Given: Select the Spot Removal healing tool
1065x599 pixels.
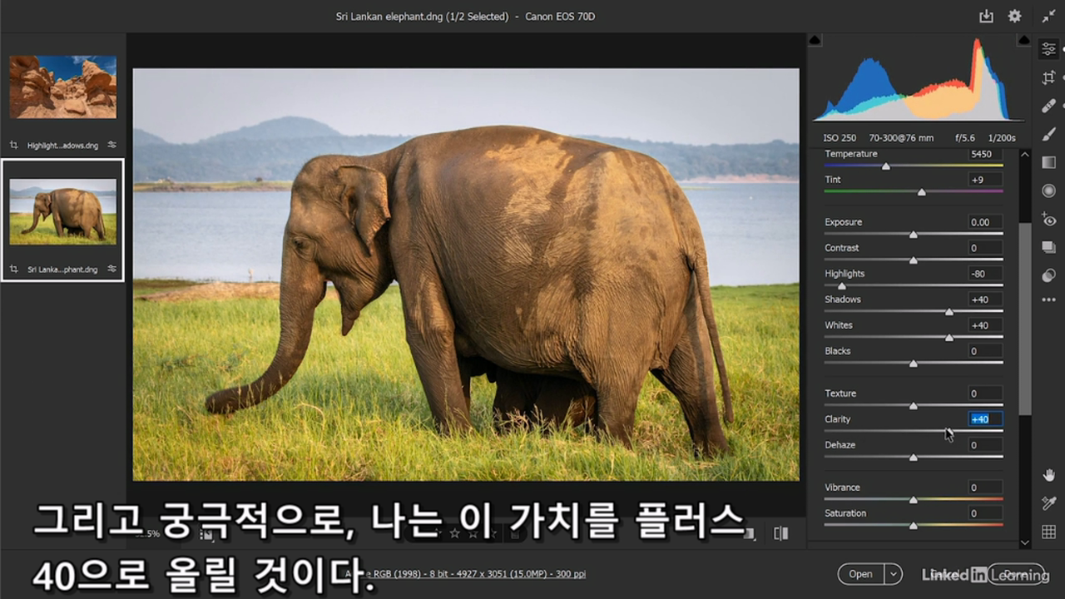Looking at the screenshot, I should pos(1048,106).
